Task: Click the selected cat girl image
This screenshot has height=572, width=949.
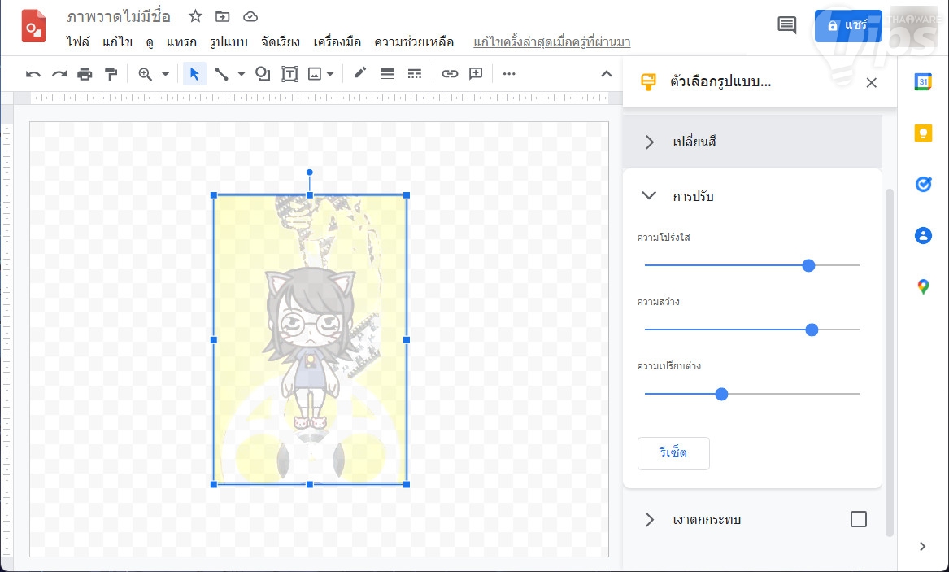Action: pos(310,339)
